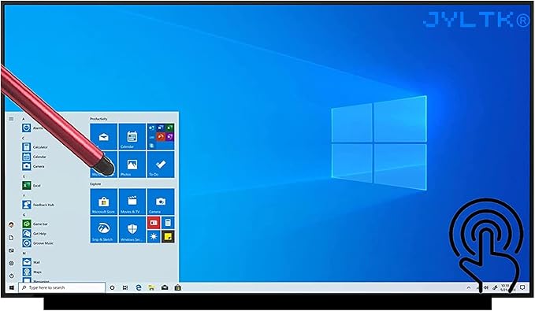Click the letter 'C' app list header
The width and height of the screenshot is (535, 311).
click(x=23, y=138)
